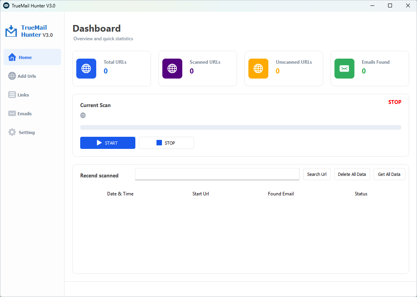Click the Start Url column header
Image resolution: width=417 pixels, height=297 pixels.
[x=201, y=194]
